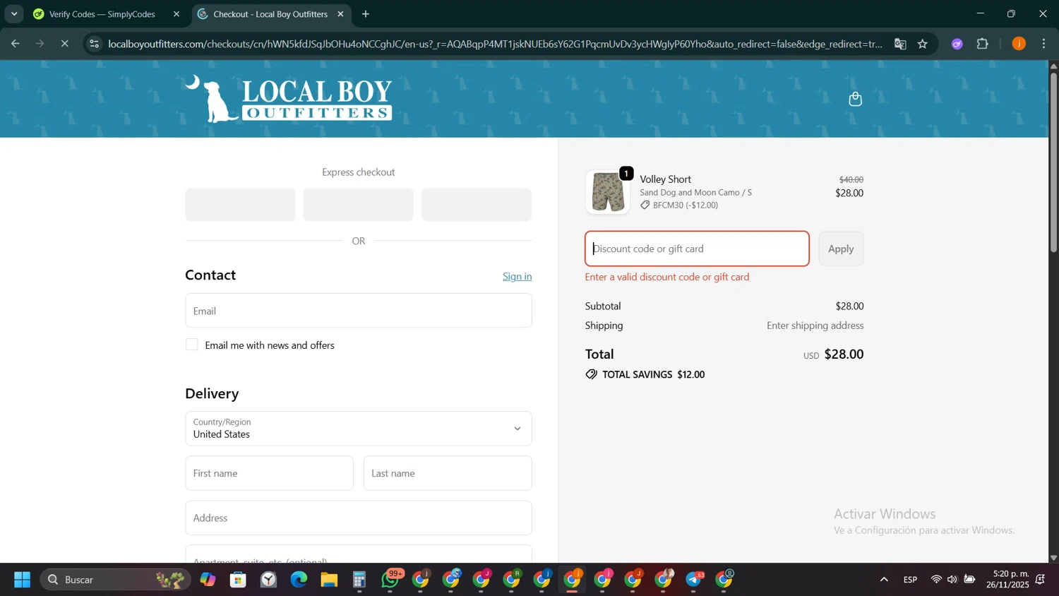Click the page vertical scrollbar

click(x=1053, y=162)
